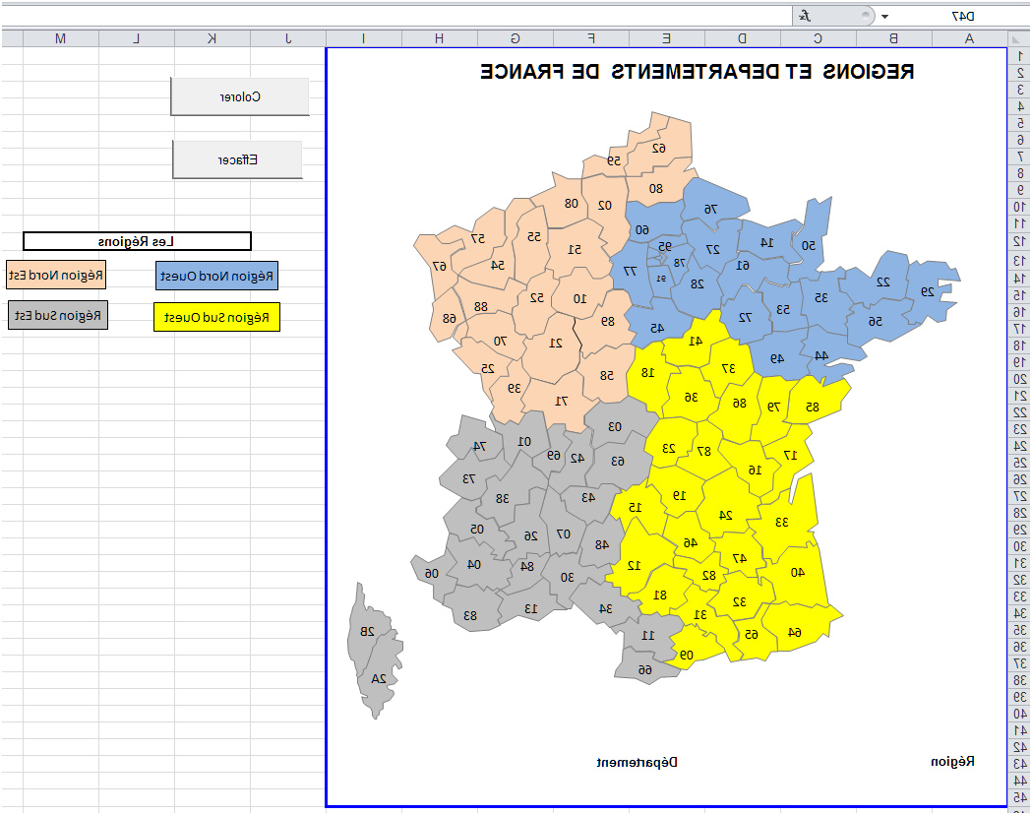This screenshot has width=1032, height=815.
Task: Click the Colorer button
Action: click(240, 96)
